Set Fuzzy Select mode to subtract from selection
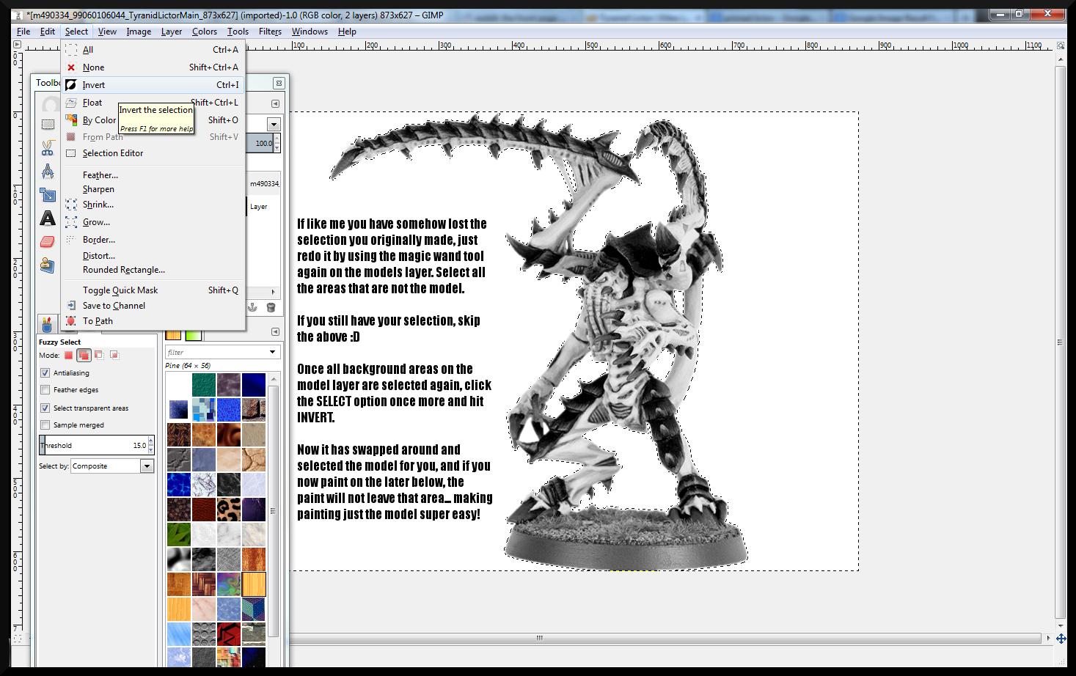This screenshot has height=676, width=1076. click(x=99, y=355)
